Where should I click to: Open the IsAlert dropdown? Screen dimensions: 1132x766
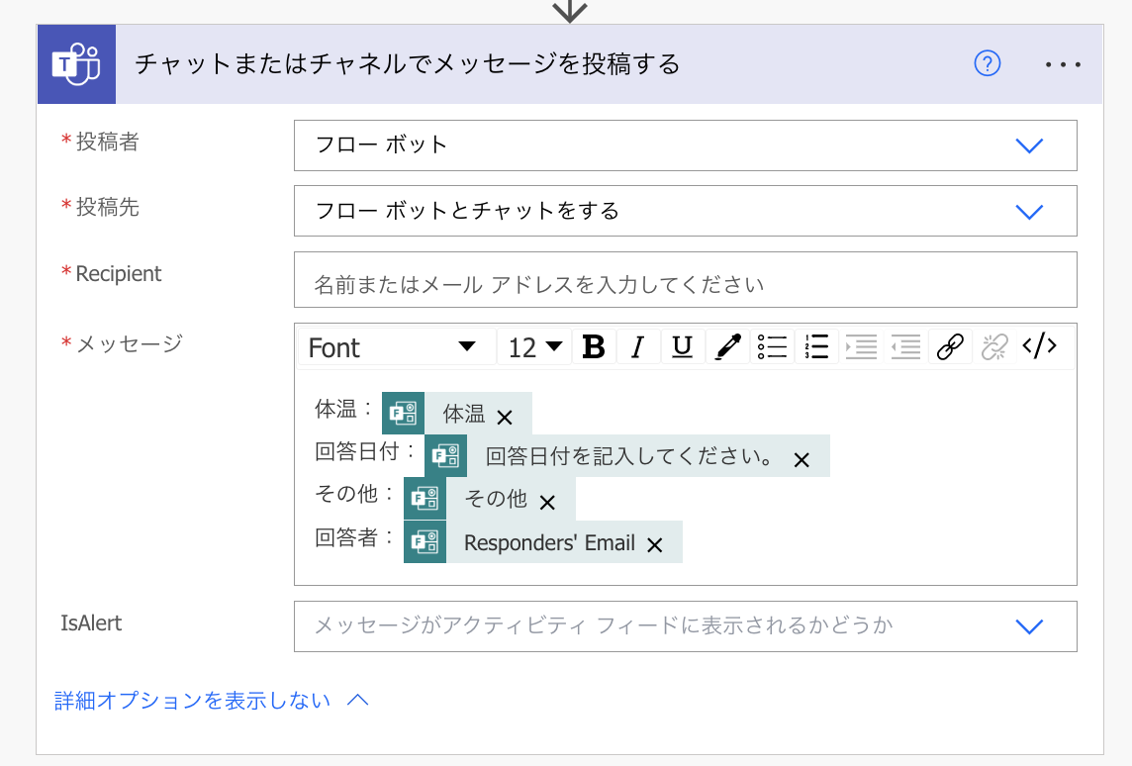click(1029, 626)
